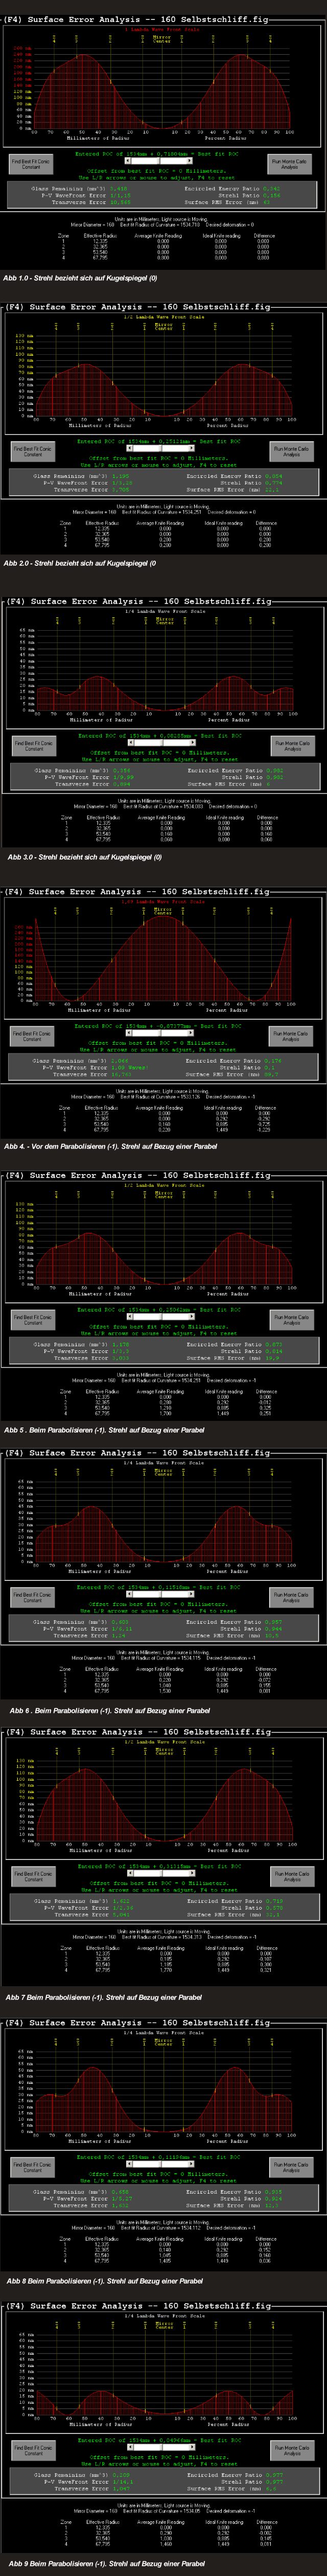
Task: Click Find Best Fit Conic Constant in Abb 8 panel
Action: (33, 2167)
